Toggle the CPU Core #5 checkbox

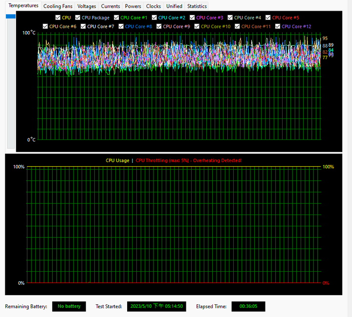[268, 18]
